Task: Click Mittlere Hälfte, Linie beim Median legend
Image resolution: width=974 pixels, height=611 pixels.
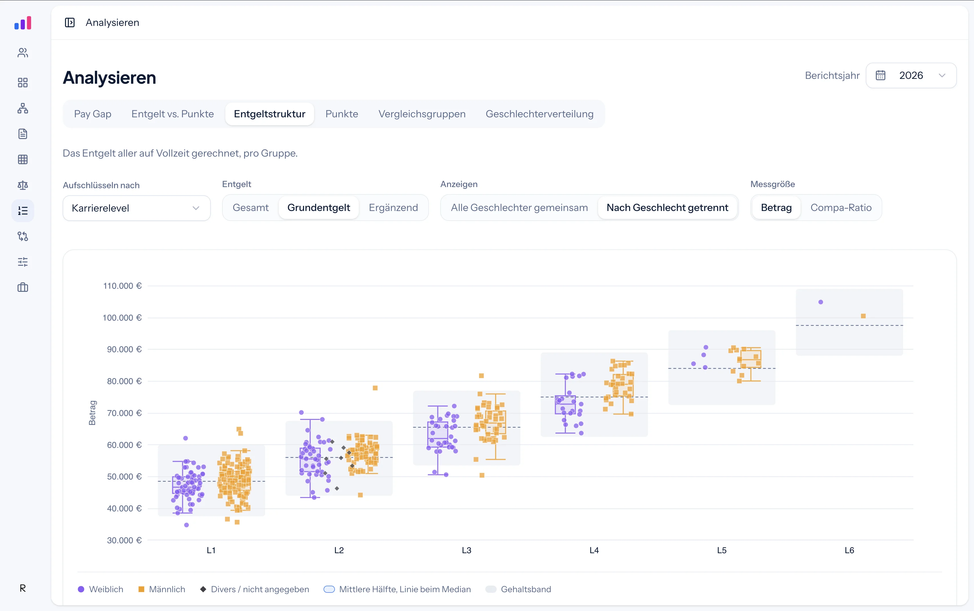Action: point(397,589)
